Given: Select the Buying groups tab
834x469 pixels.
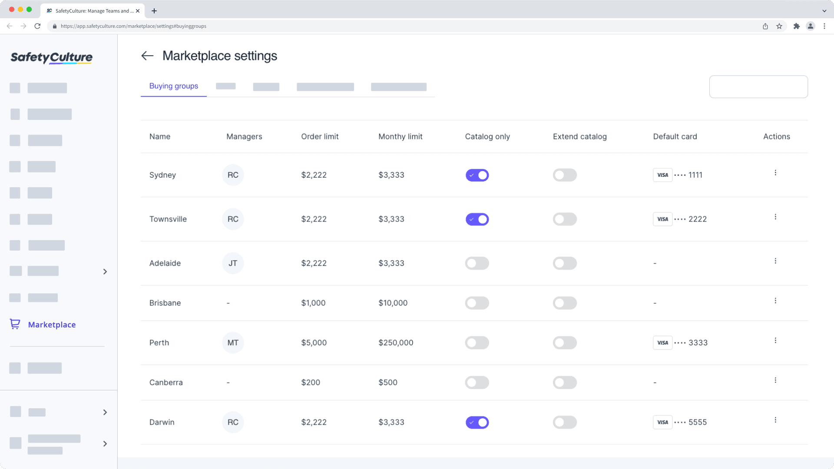Looking at the screenshot, I should point(174,86).
